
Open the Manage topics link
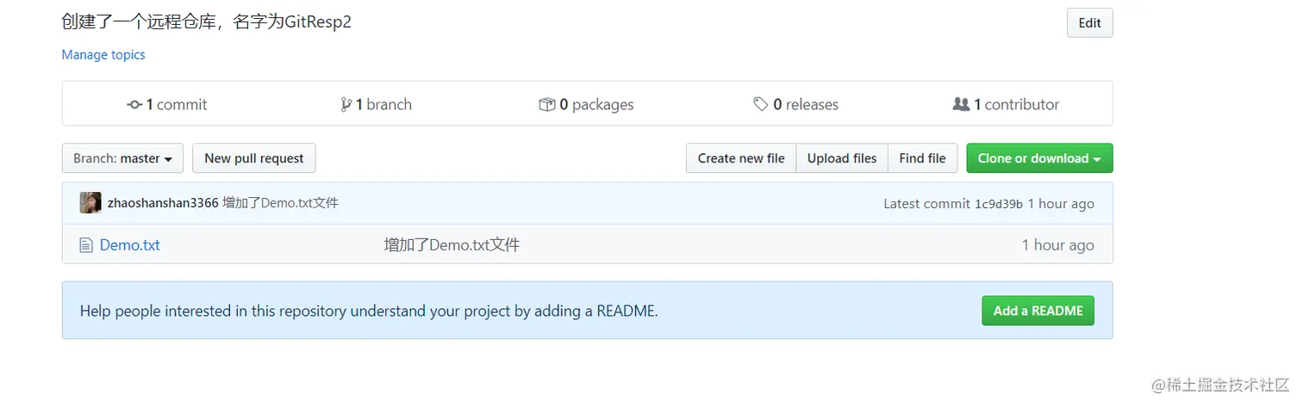103,55
